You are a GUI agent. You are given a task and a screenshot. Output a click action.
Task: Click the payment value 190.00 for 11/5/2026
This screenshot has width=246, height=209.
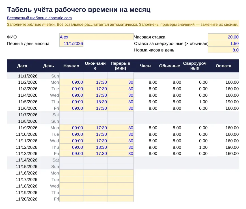[232, 102]
